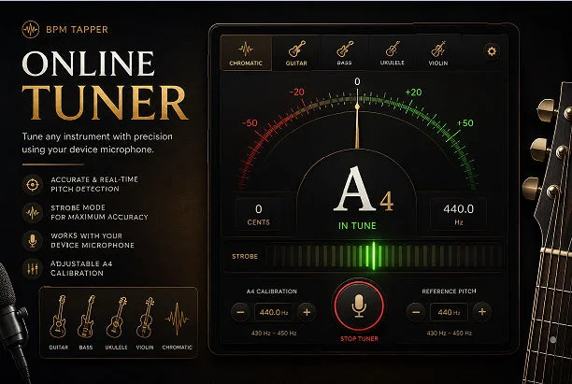Select the Chromatic tuner tab
This screenshot has width=572, height=384.
(246, 53)
